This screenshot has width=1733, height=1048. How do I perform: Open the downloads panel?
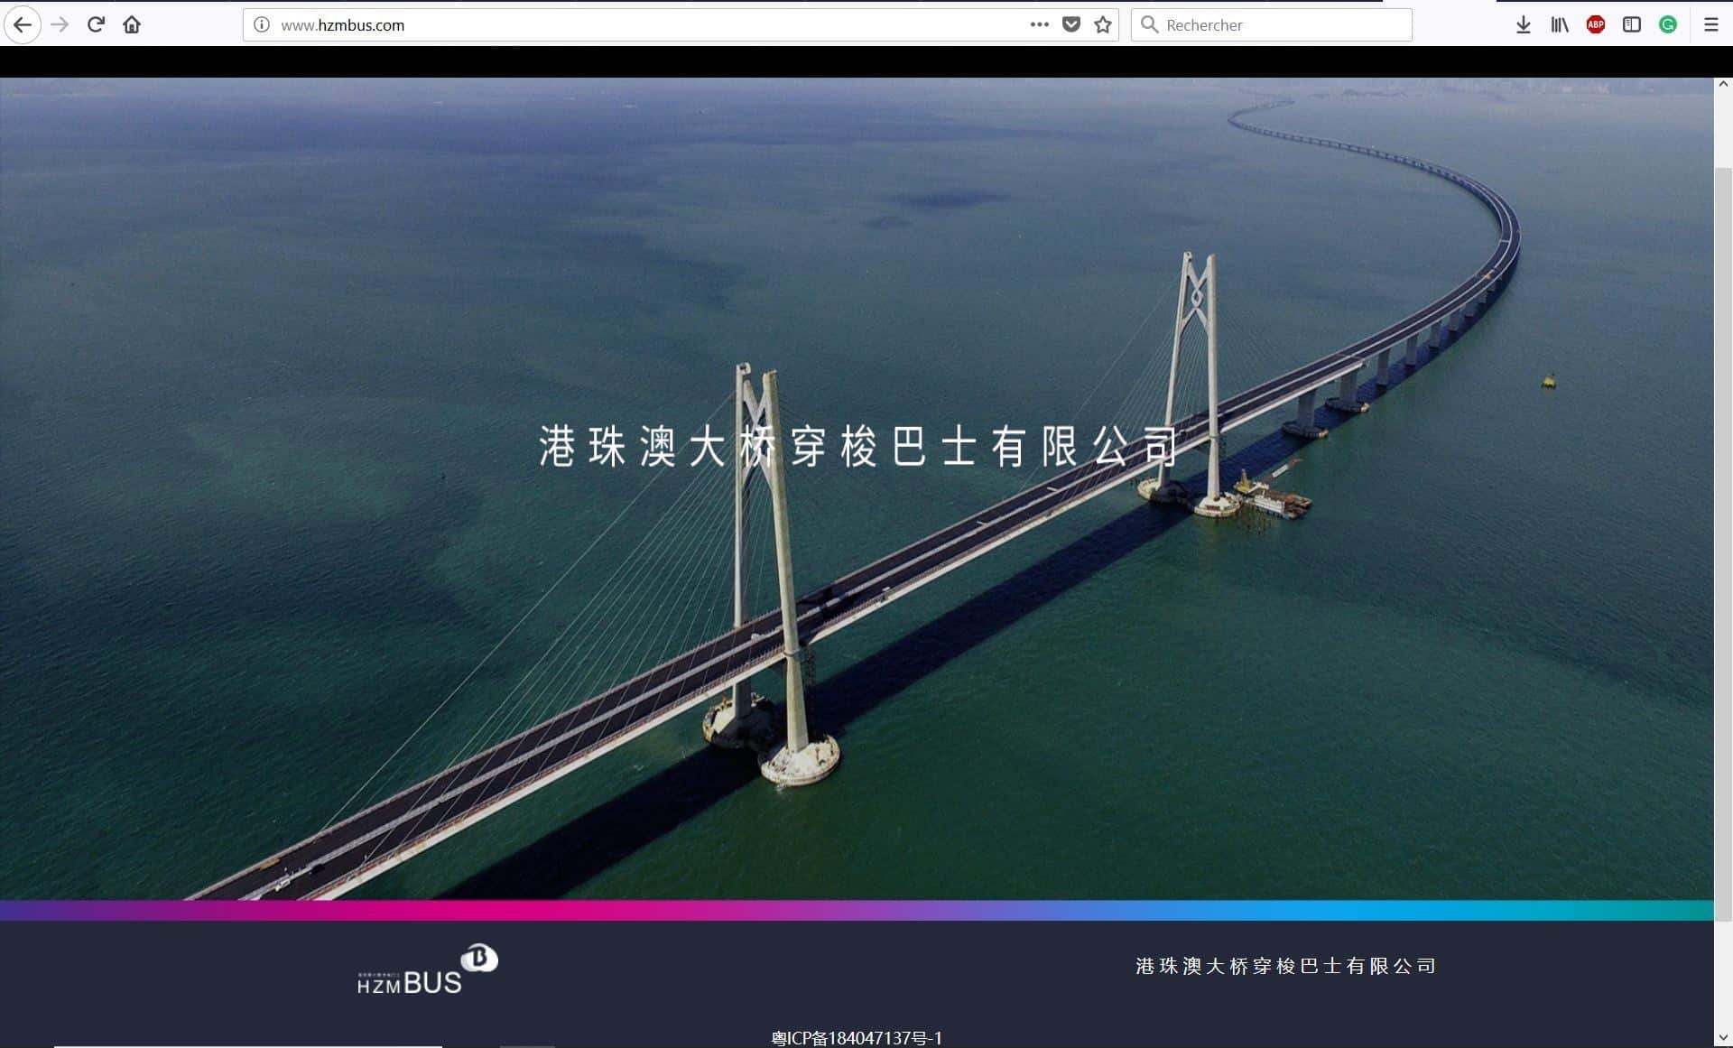(1524, 24)
